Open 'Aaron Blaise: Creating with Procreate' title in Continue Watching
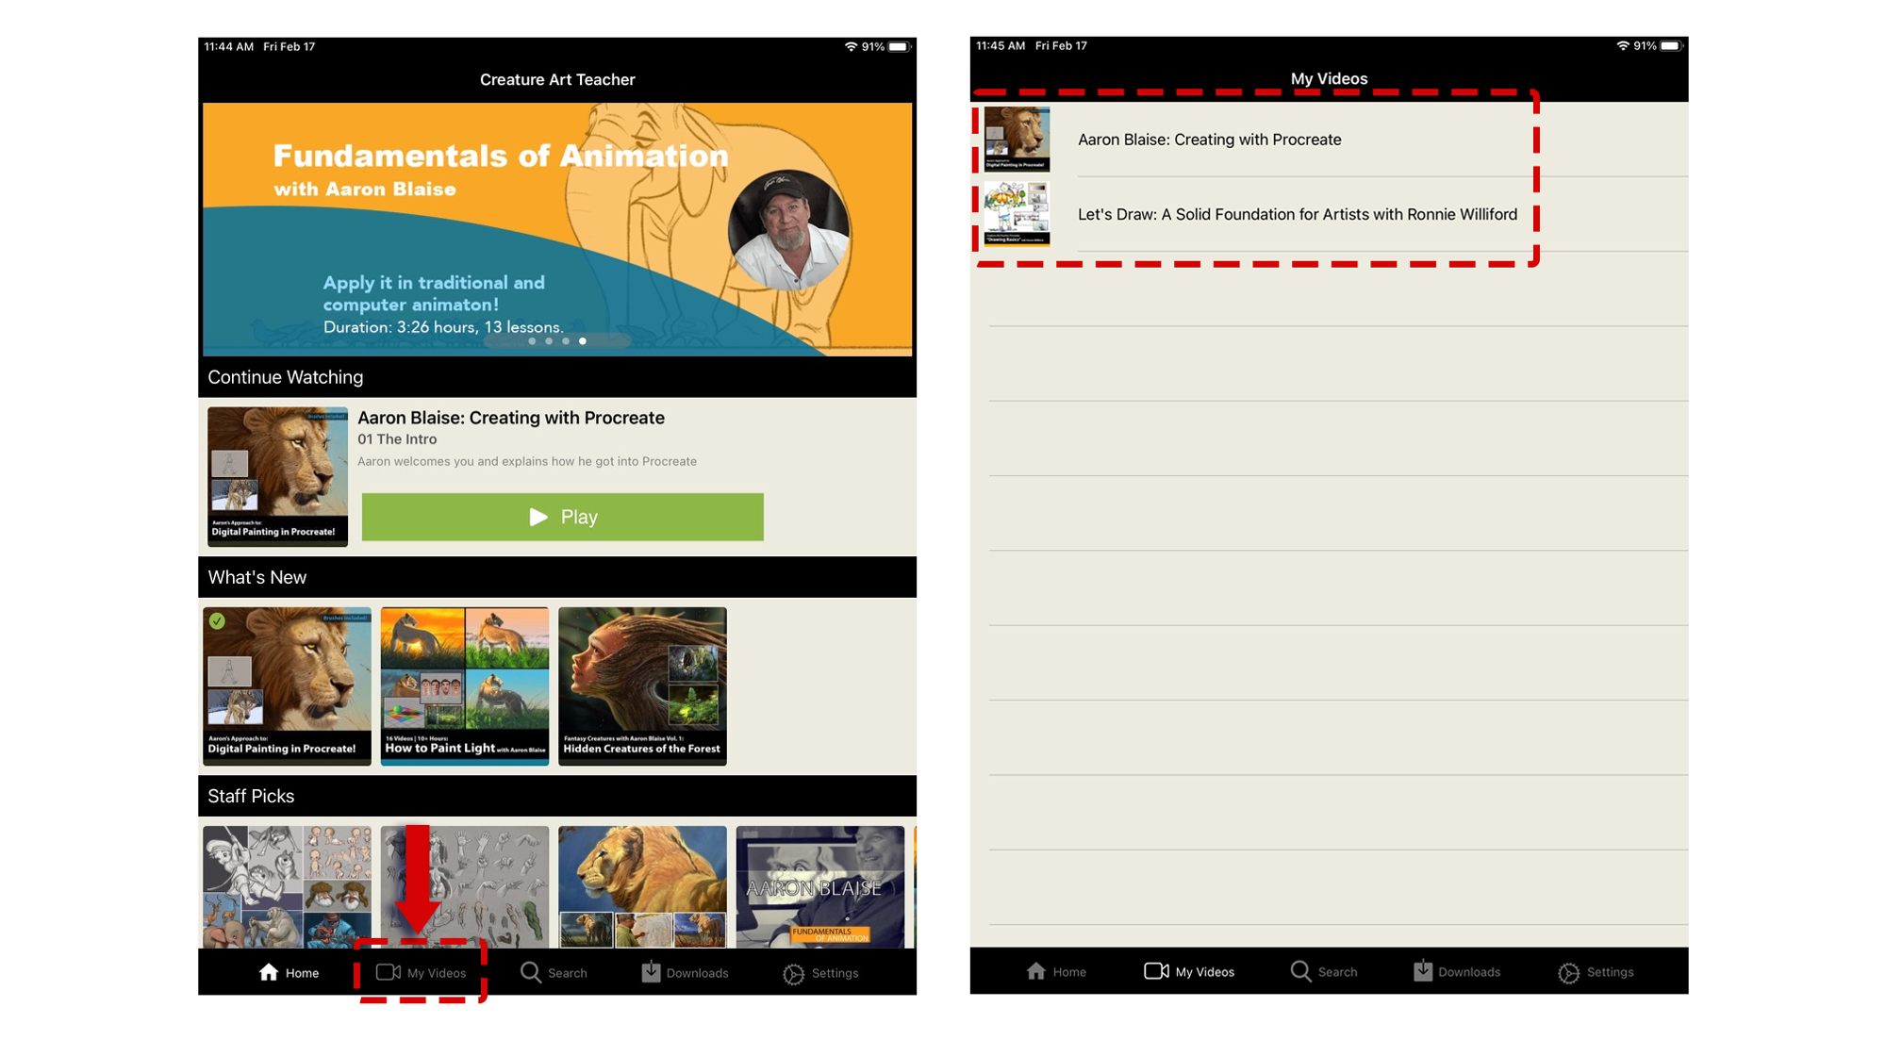The image size is (1886, 1040). (511, 418)
